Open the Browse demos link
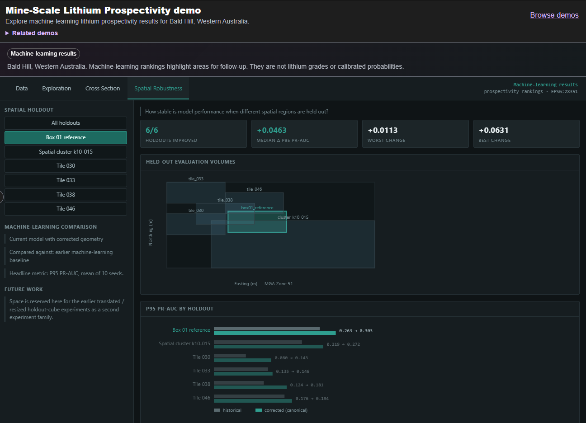The image size is (586, 423). pos(554,15)
